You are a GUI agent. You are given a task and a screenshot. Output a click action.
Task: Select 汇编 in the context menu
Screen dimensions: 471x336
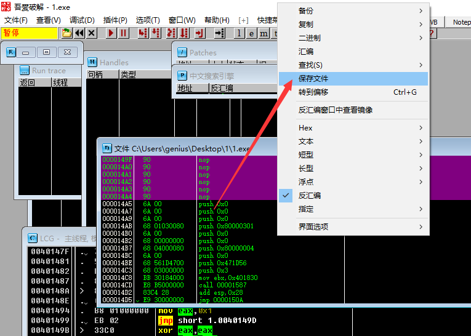pyautogui.click(x=353, y=51)
